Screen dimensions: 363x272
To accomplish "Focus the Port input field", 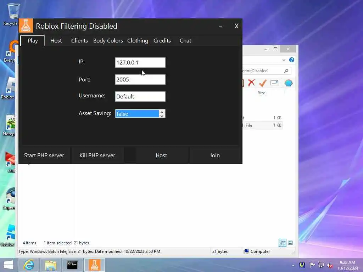I will tap(140, 80).
